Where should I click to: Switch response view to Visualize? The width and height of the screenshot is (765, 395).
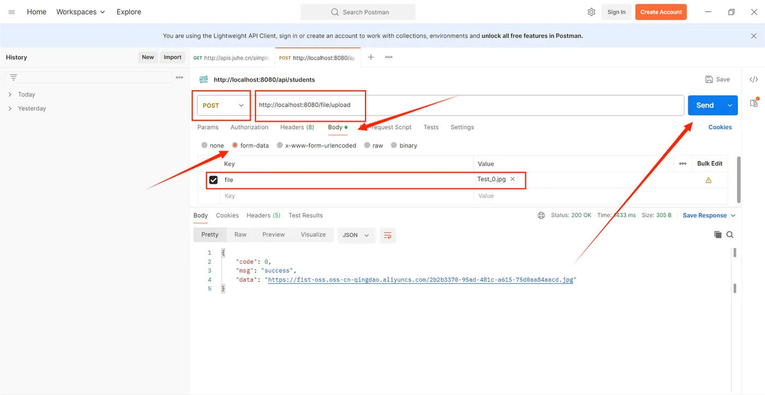pos(313,235)
